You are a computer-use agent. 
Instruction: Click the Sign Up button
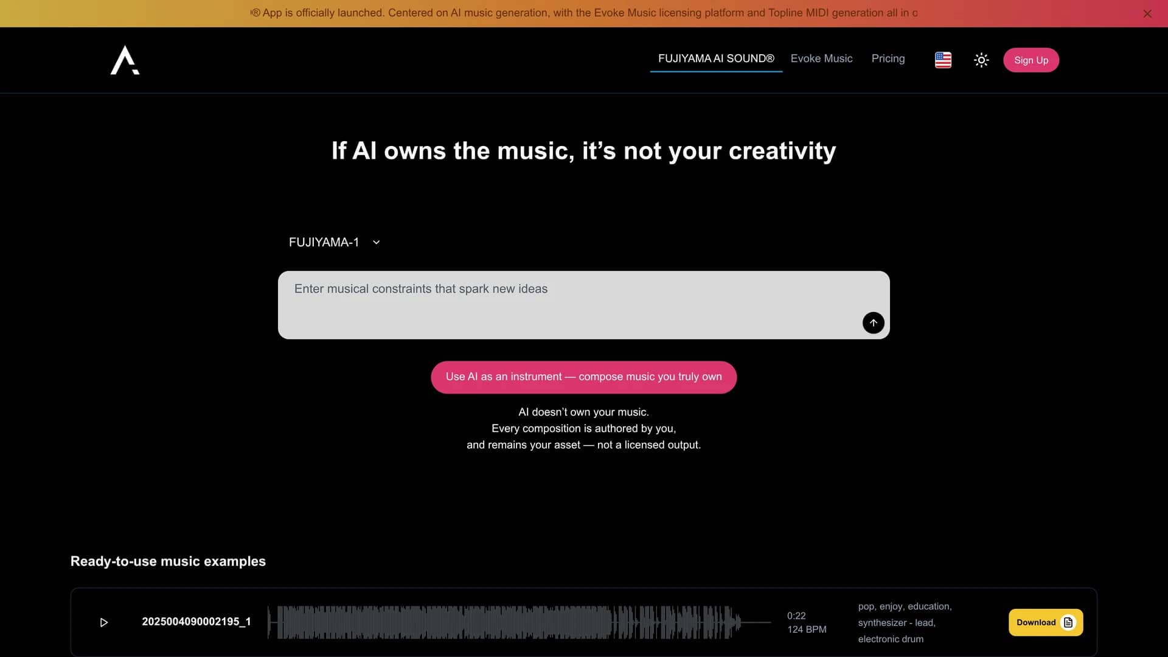tap(1031, 60)
